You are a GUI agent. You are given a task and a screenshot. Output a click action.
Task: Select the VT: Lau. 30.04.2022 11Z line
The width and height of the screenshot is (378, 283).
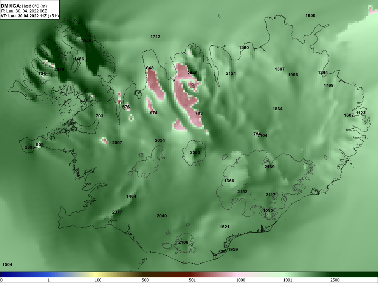(29, 16)
